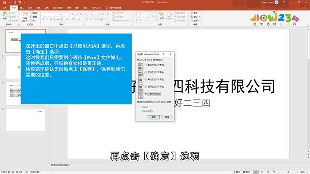Click the Share button at ribbon right
This screenshot has height=174, width=310.
pos(303,8)
